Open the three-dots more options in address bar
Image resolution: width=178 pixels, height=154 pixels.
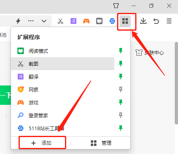[x=31, y=21]
